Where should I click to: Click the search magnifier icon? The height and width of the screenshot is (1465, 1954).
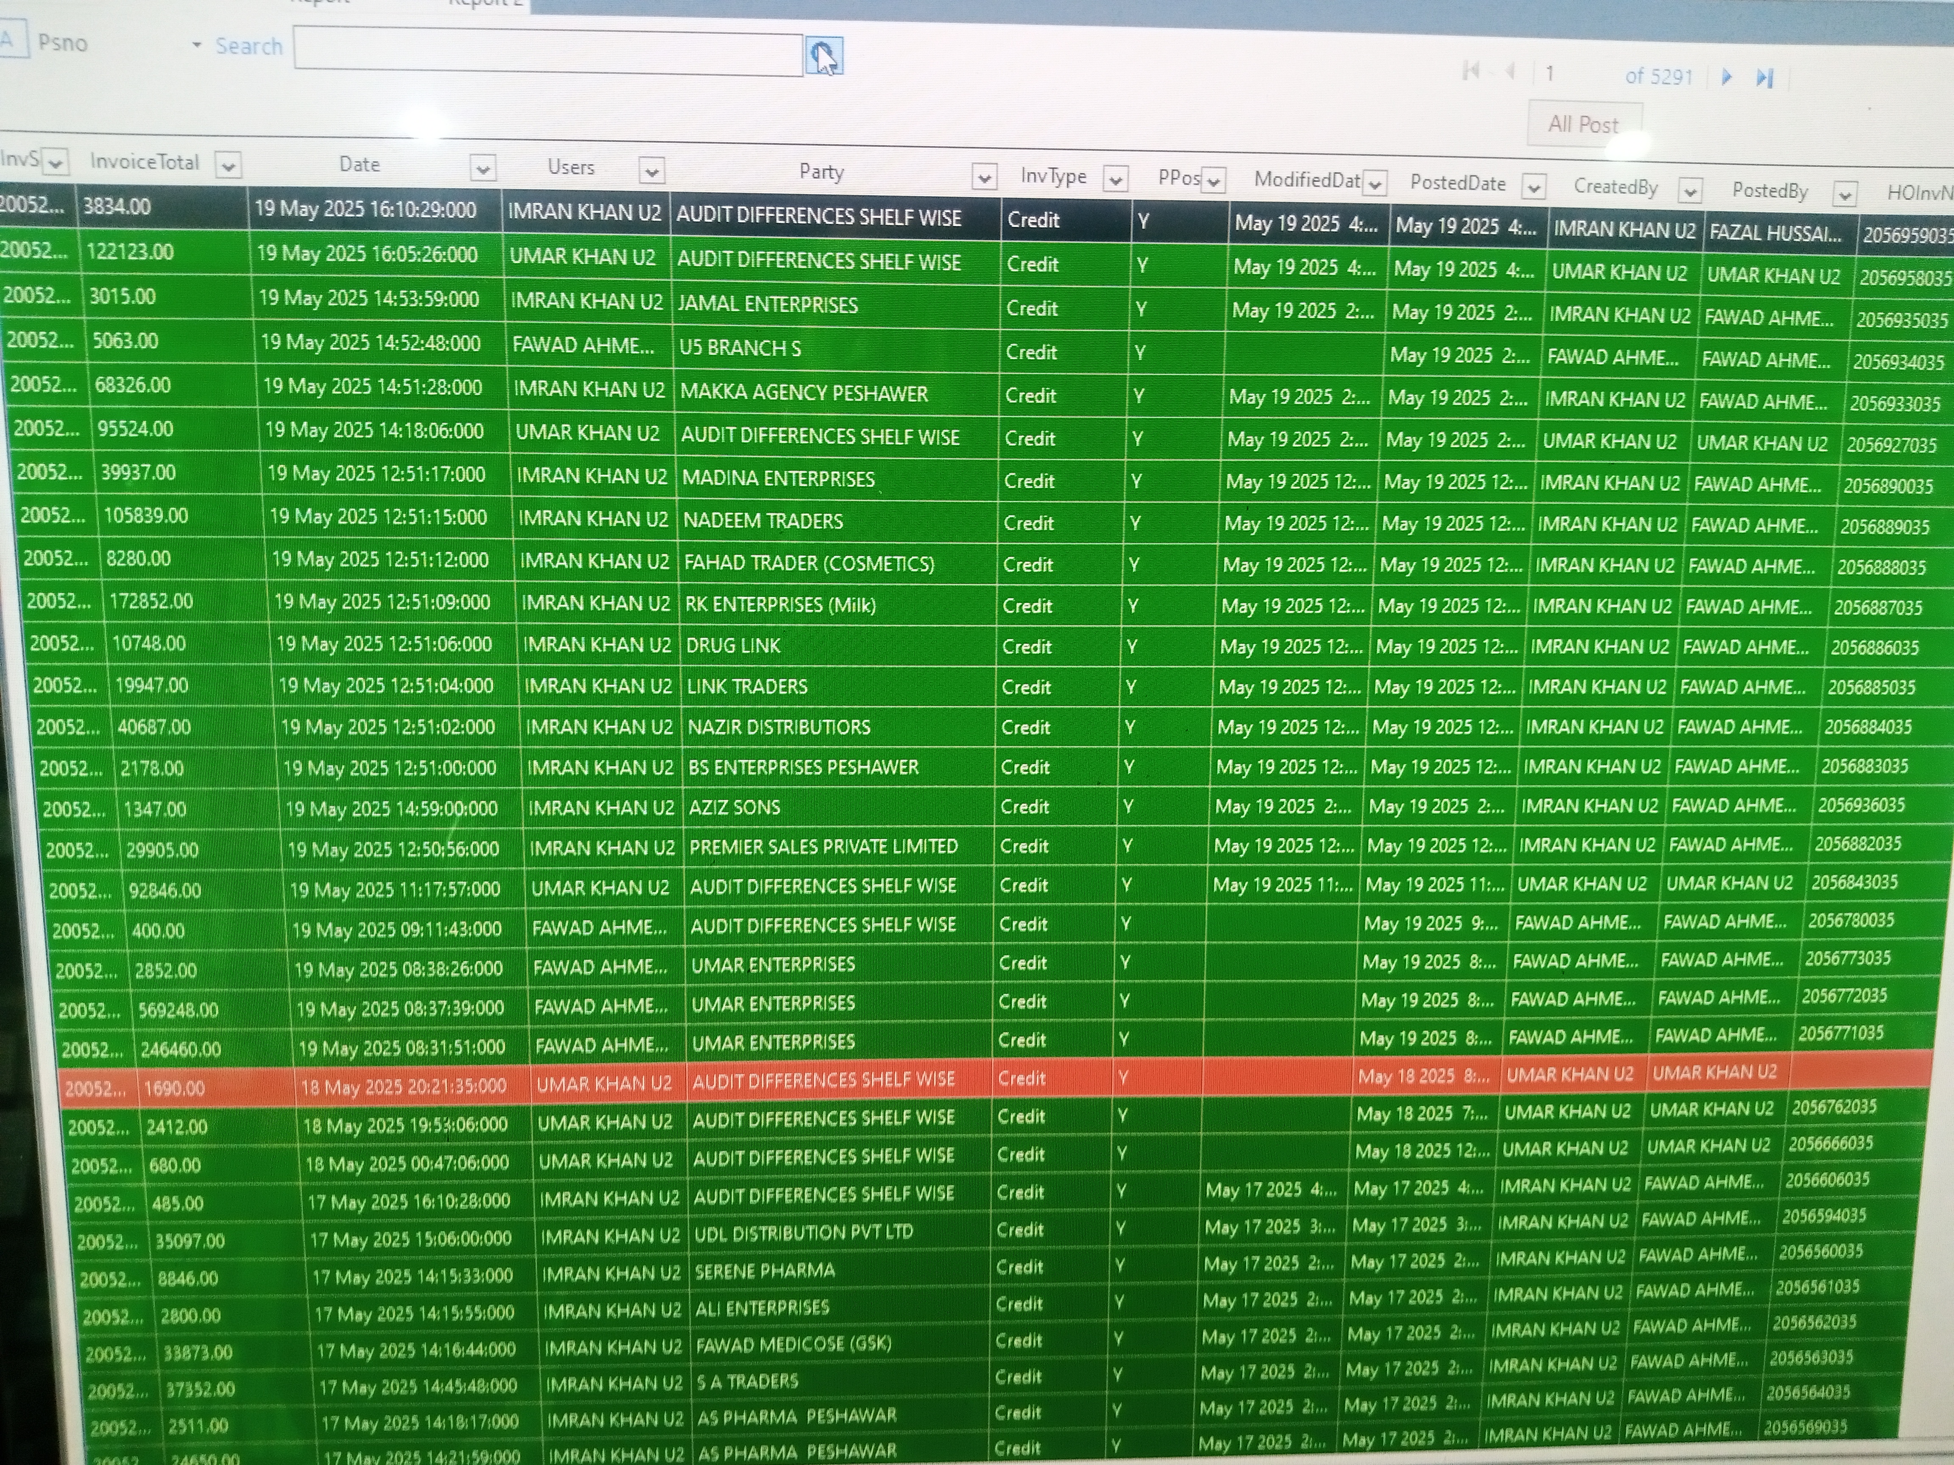823,56
